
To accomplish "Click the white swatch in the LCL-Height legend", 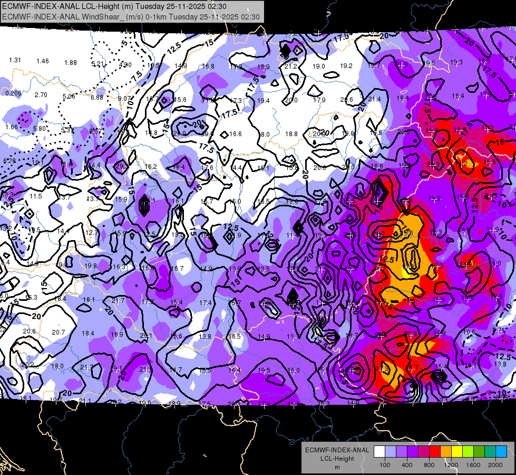I will pyautogui.click(x=379, y=451).
